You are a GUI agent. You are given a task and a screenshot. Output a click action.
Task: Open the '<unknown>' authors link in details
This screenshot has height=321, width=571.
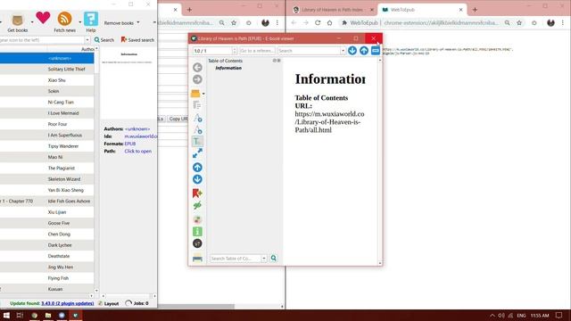137,128
